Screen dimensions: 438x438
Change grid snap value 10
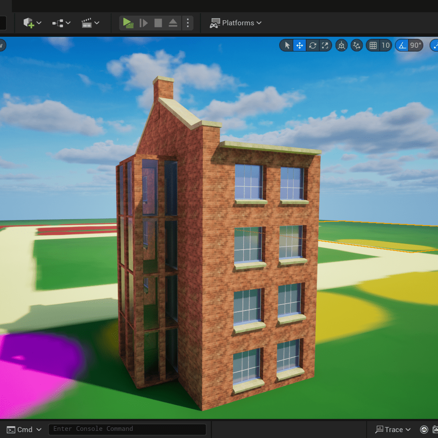(x=386, y=45)
